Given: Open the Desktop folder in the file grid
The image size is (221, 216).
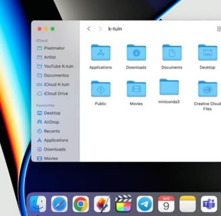Looking at the screenshot, I should click(207, 53).
